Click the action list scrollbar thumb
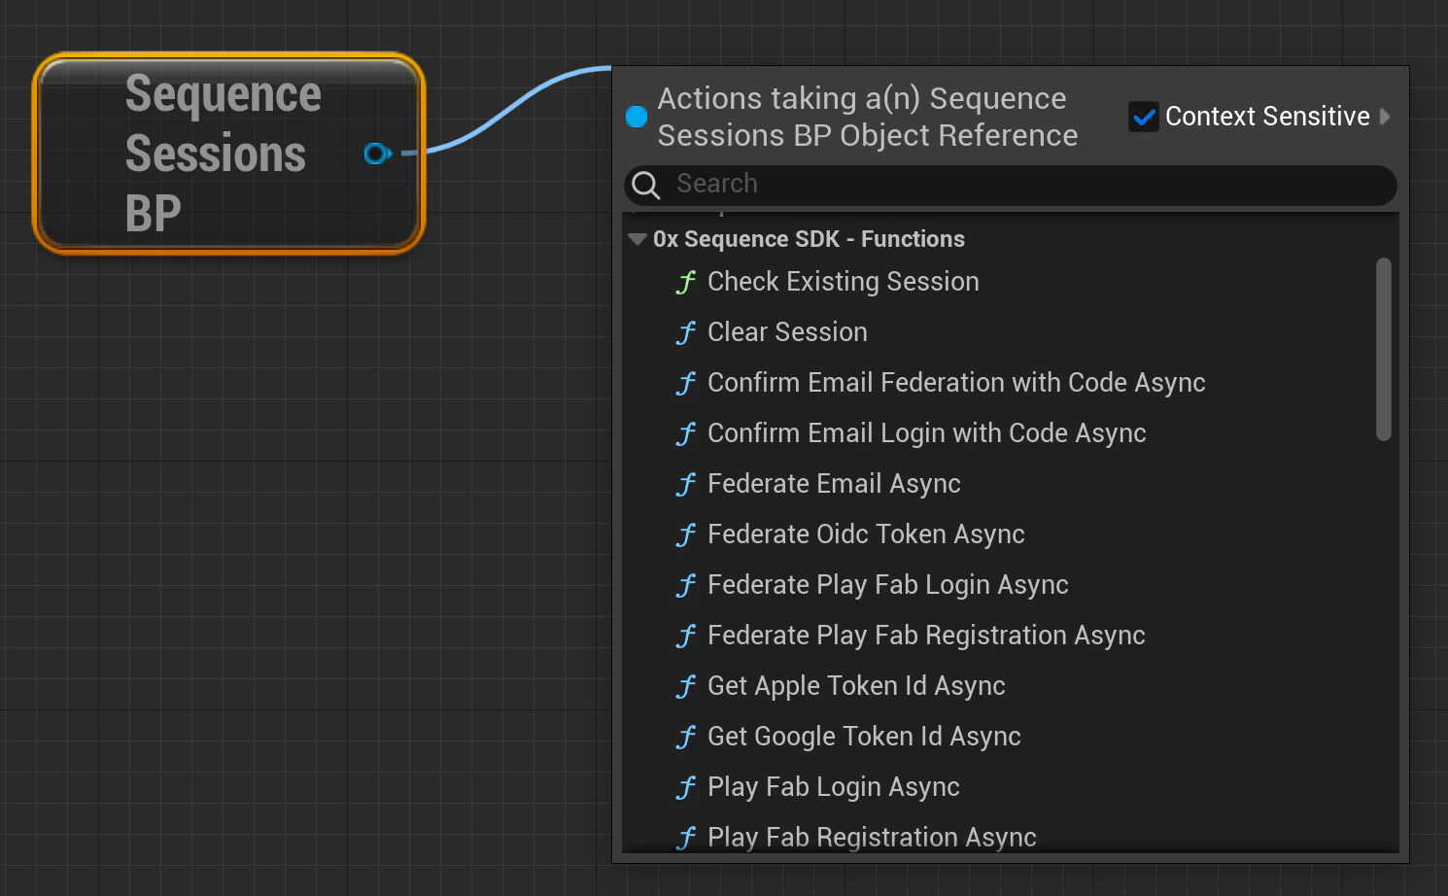This screenshot has height=896, width=1448. pyautogui.click(x=1384, y=349)
